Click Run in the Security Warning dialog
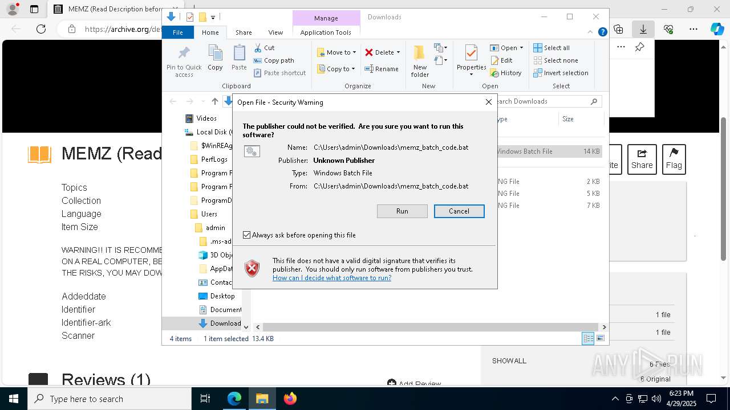 pos(402,211)
